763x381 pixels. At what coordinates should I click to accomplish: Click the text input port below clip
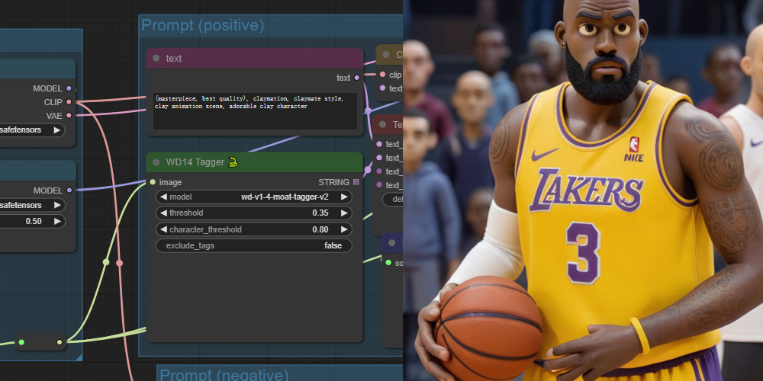coord(382,88)
